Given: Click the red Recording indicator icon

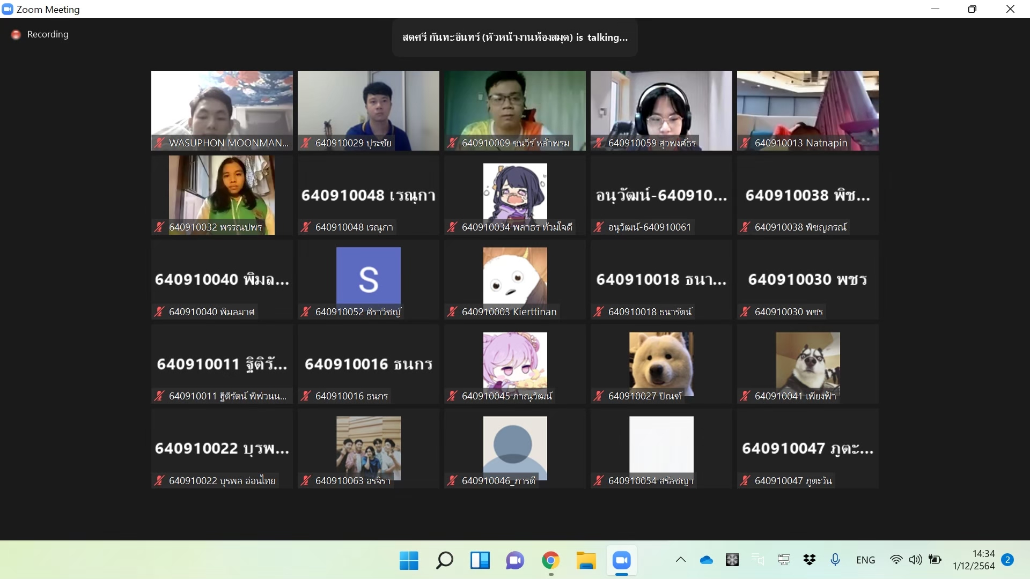Looking at the screenshot, I should pos(16,35).
